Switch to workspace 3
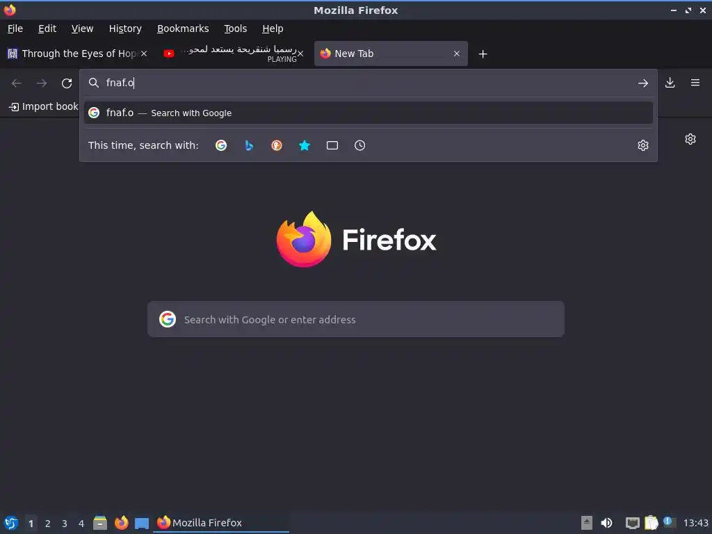 point(65,524)
